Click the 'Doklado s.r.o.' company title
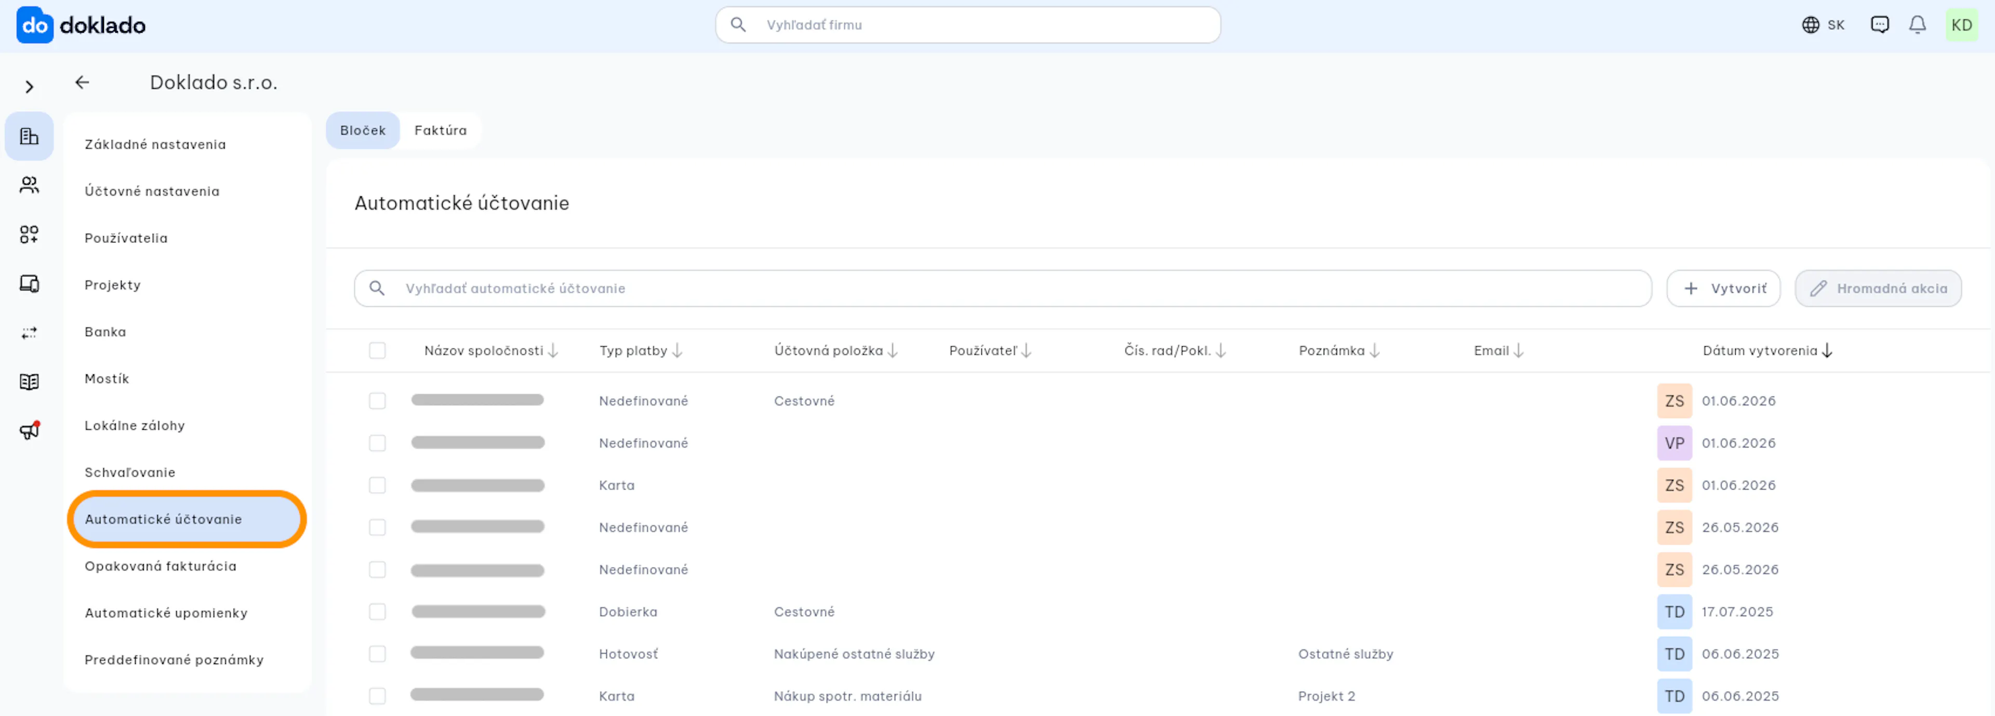Screen dimensions: 1995x716 click(x=214, y=82)
